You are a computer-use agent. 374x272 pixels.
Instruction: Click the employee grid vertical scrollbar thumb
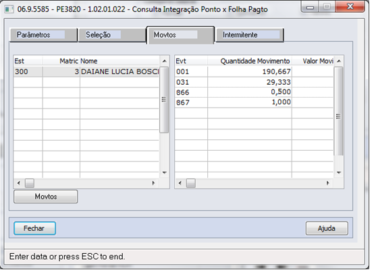pos(164,100)
